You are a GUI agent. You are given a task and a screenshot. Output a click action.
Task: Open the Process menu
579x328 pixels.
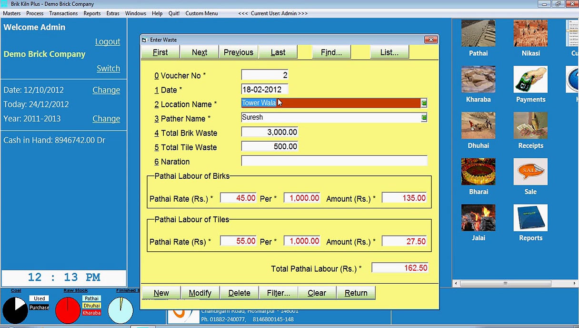coord(35,13)
